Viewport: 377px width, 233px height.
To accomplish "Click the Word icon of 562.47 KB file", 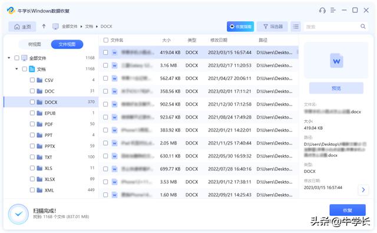I will click(115, 78).
